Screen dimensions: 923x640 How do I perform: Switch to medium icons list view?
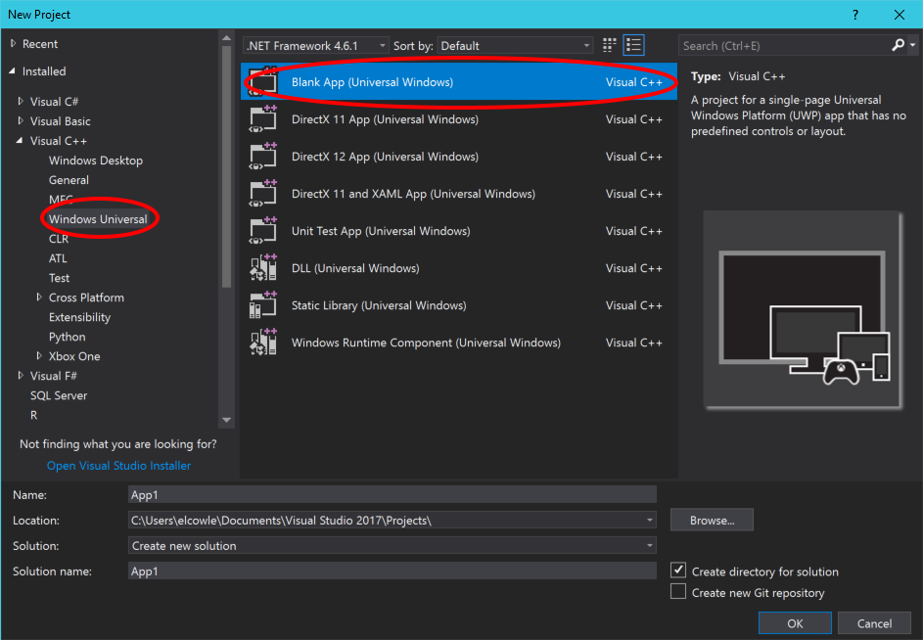pos(634,45)
